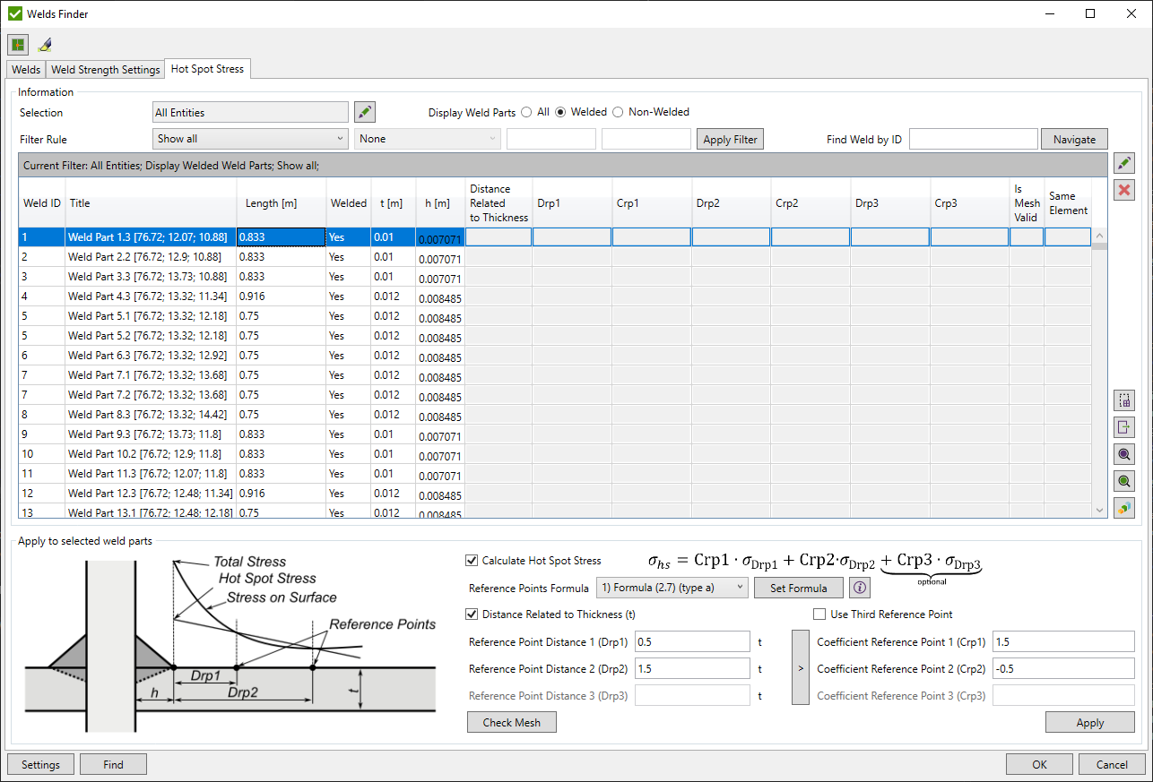Click the pencil icon beside the Selection field
The image size is (1153, 782).
(365, 111)
